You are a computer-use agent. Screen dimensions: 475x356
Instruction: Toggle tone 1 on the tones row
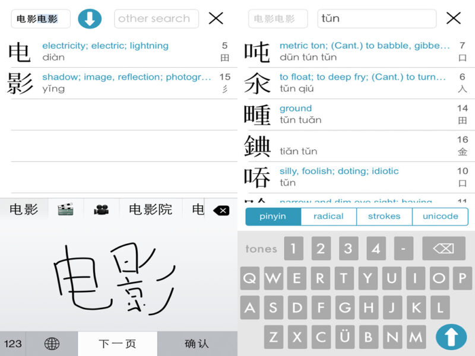point(293,249)
